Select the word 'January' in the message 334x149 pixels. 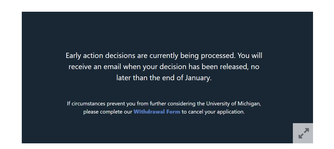(x=198, y=78)
